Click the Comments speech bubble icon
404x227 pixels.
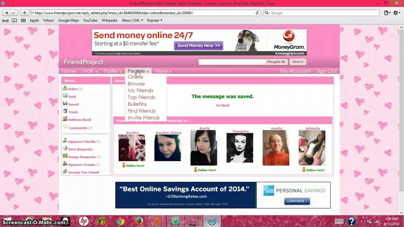pyautogui.click(x=66, y=127)
